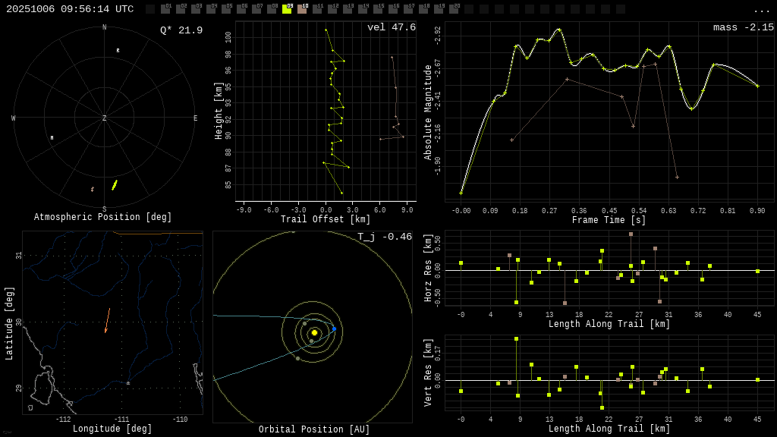Click the peak of the magnitude light curve
The height and width of the screenshot is (437, 777).
tap(559, 30)
